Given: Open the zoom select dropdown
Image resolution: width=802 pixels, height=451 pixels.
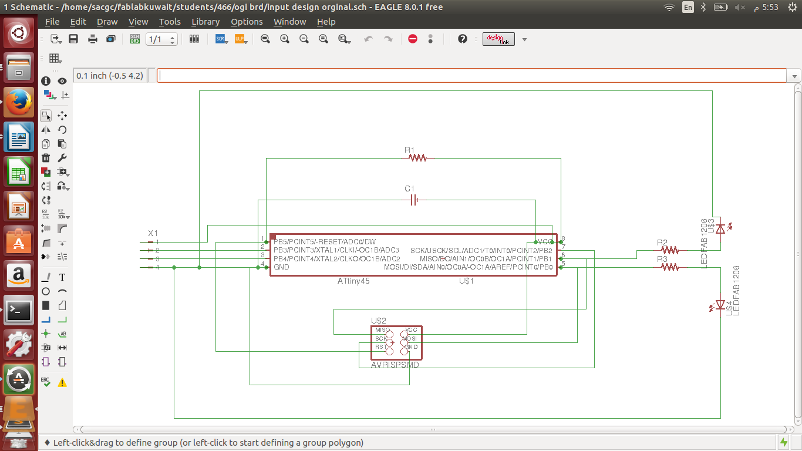Looking at the screenshot, I should click(345, 39).
